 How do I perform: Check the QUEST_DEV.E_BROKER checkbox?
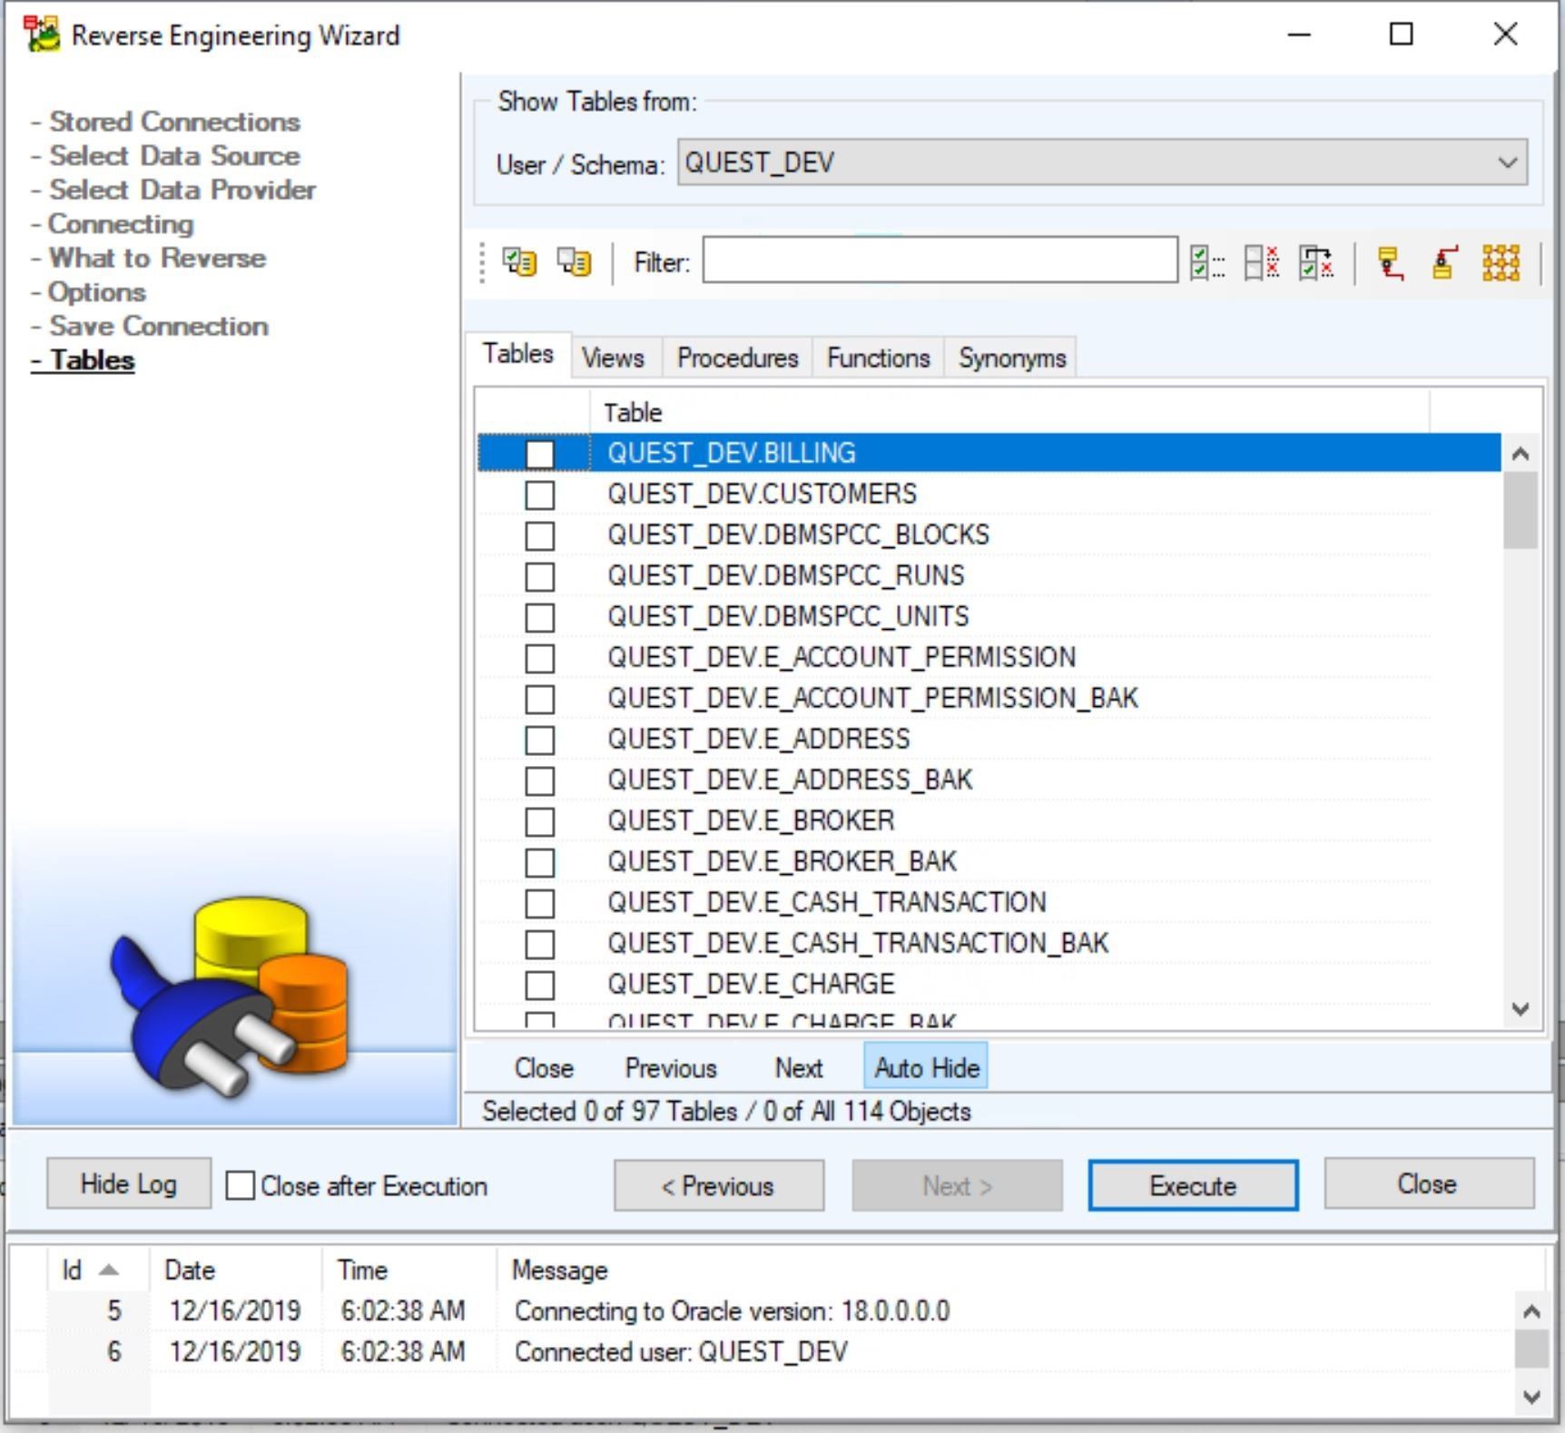(540, 821)
